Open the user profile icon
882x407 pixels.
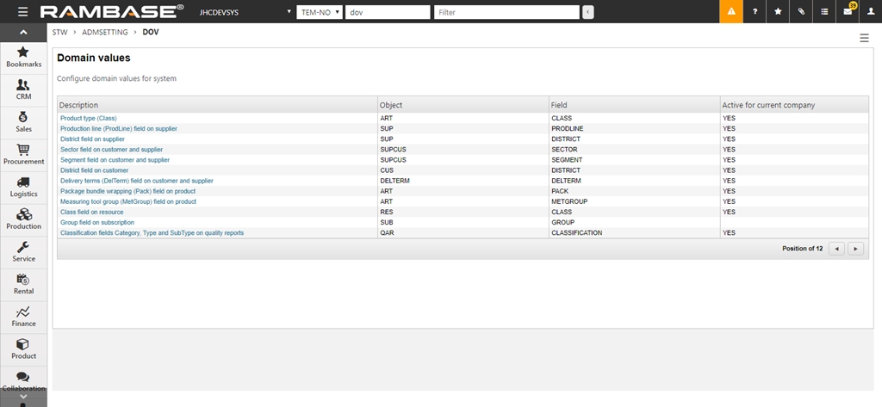[x=870, y=12]
